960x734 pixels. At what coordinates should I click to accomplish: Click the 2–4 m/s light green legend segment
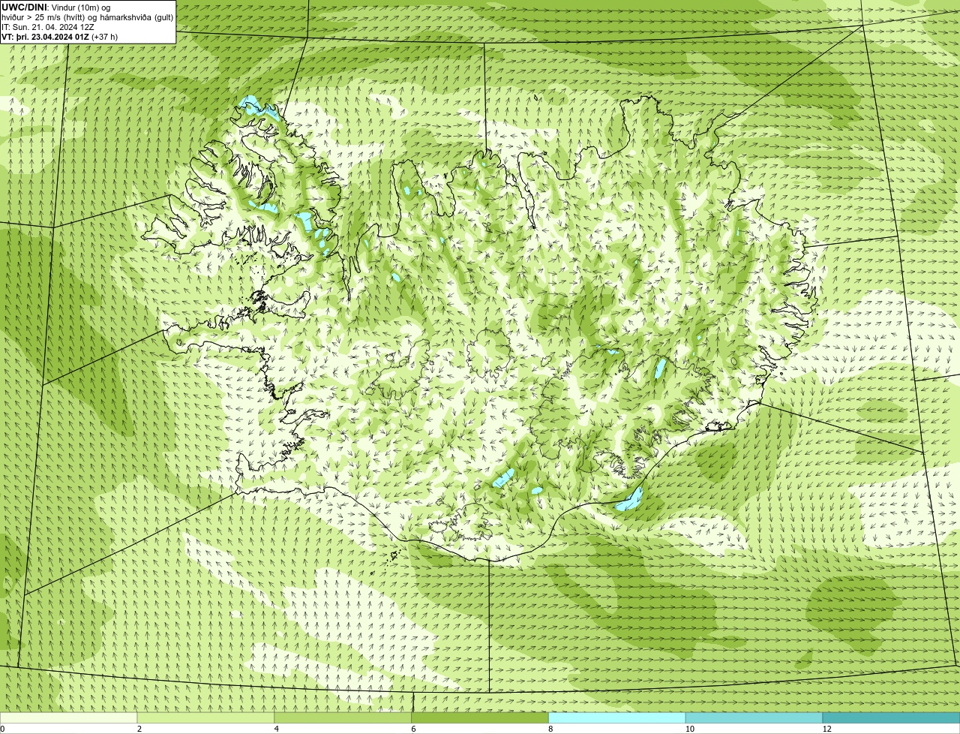point(205,717)
